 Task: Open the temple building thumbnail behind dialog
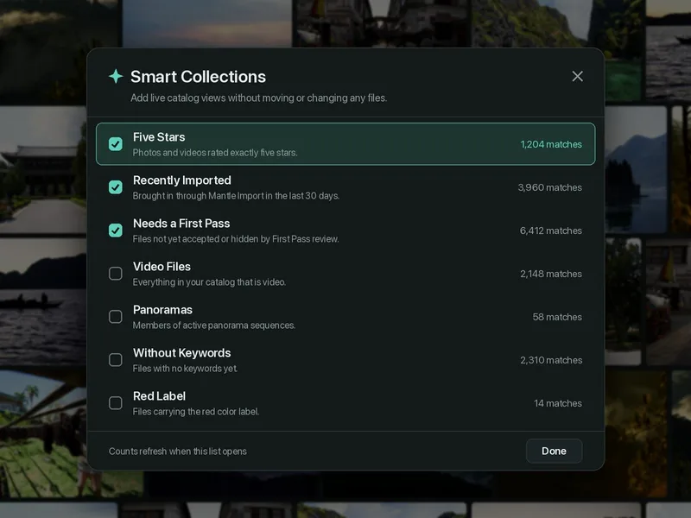pos(43,169)
